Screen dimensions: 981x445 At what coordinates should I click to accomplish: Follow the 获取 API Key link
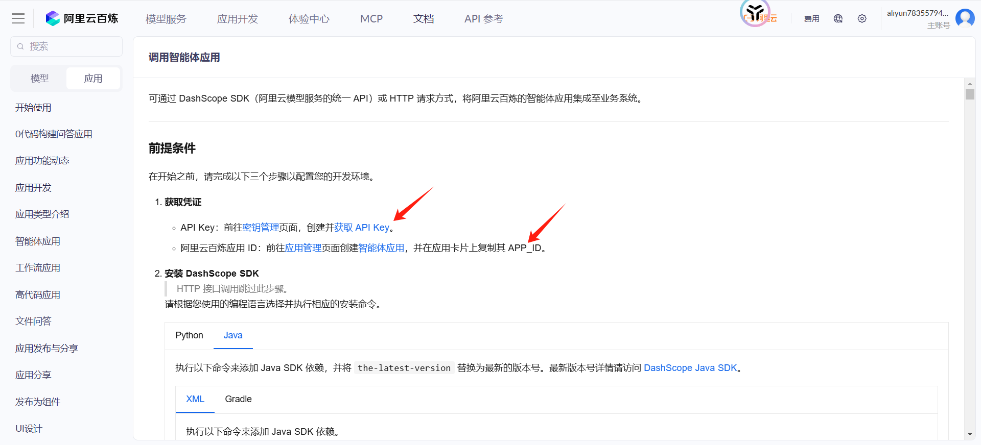click(362, 228)
